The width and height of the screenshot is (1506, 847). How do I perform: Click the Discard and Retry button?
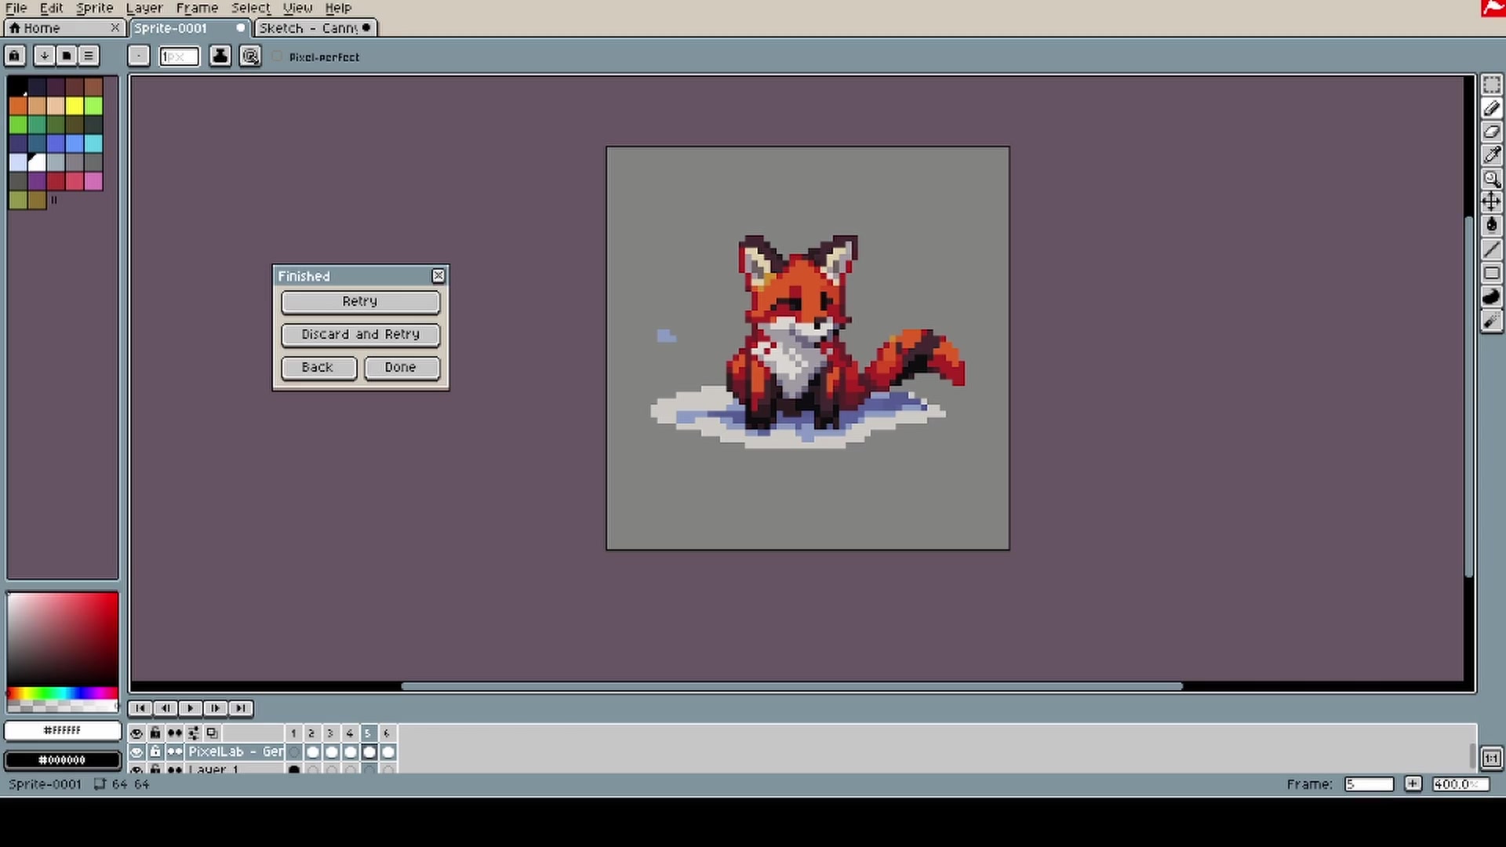360,335
